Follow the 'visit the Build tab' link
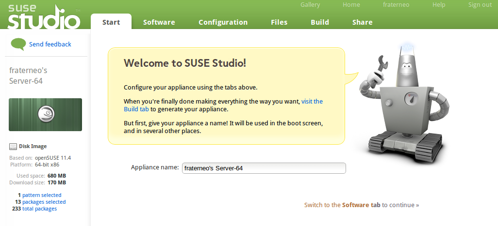The image size is (498, 226). pos(223,105)
